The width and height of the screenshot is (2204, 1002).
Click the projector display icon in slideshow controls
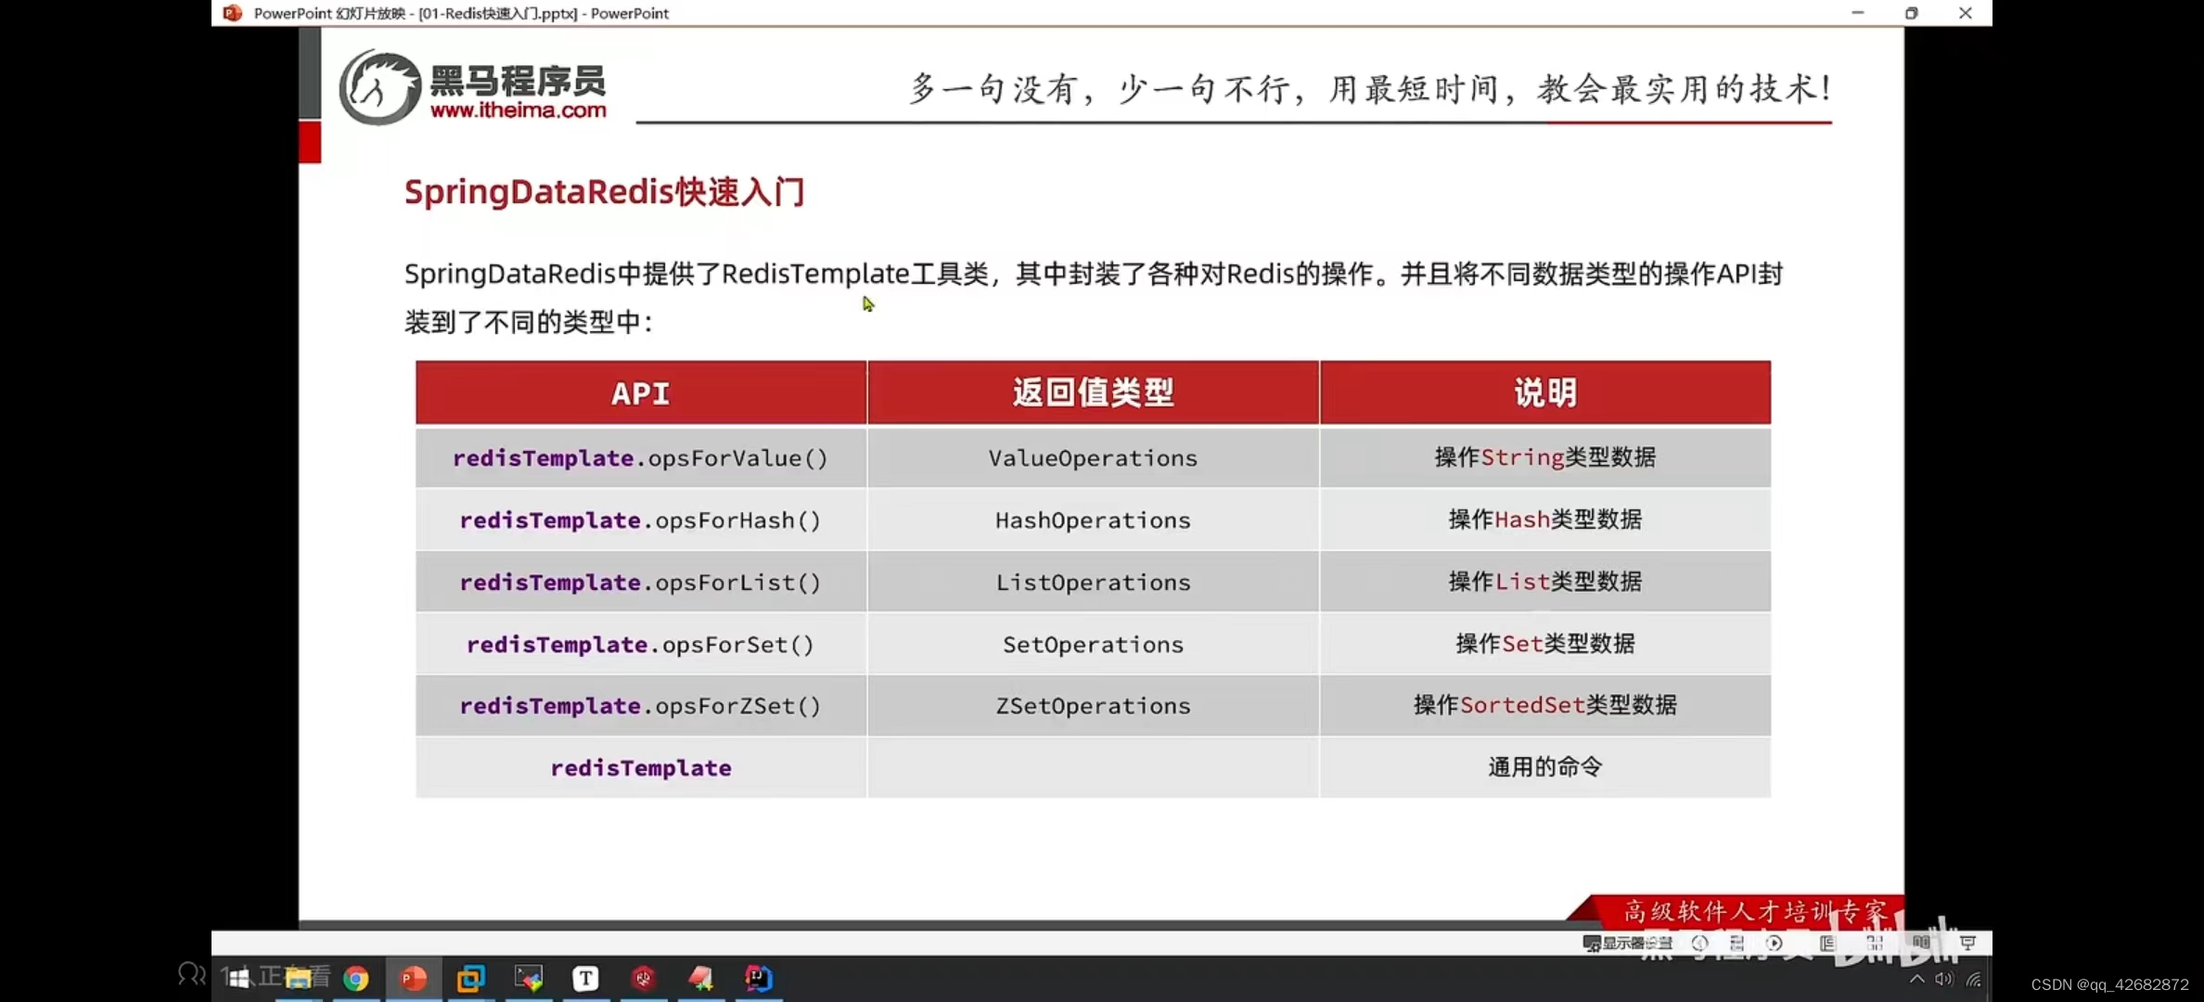(1967, 943)
